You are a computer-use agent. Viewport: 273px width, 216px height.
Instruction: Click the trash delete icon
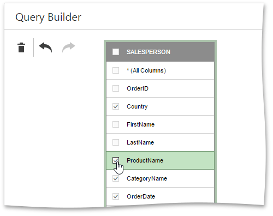(x=21, y=47)
